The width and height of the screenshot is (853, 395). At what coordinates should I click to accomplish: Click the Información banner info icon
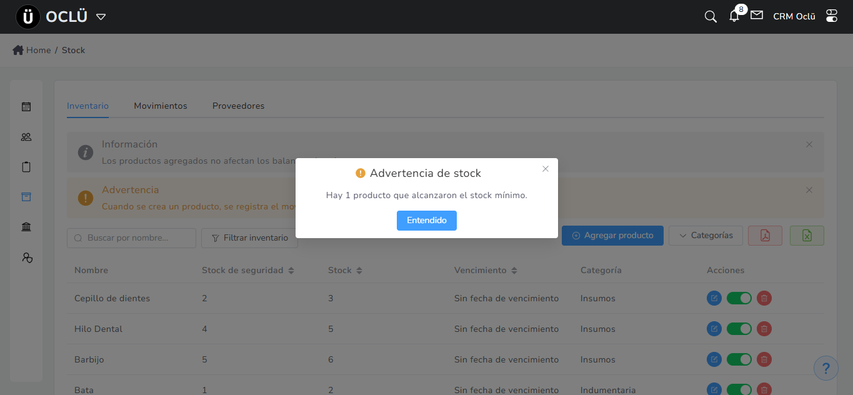tap(86, 152)
